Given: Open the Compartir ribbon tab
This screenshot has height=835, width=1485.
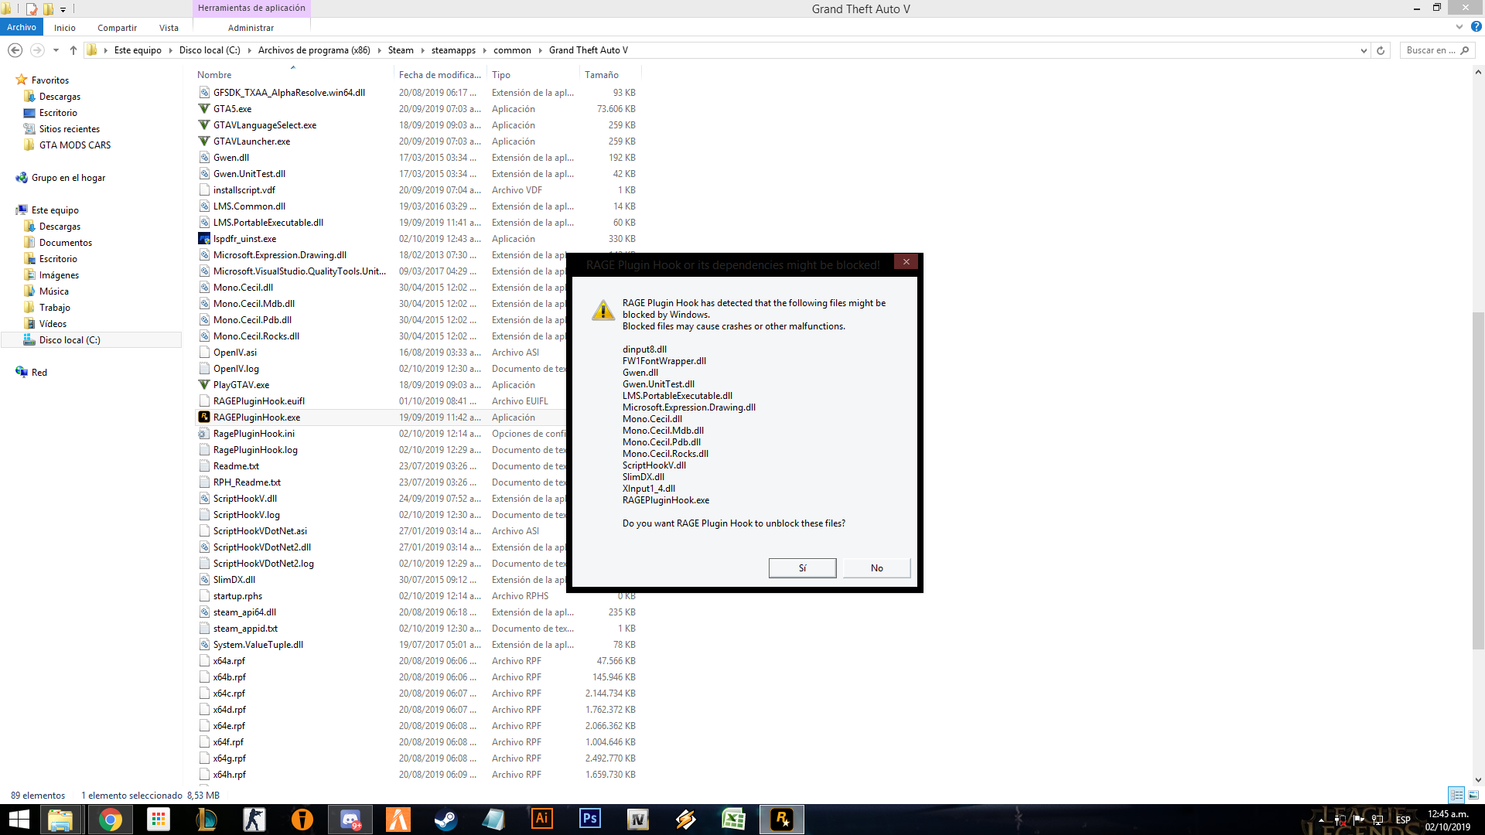Looking at the screenshot, I should (117, 28).
